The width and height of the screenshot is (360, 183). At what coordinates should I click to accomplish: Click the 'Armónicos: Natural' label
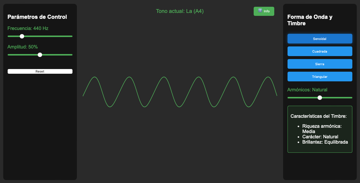[x=307, y=90]
